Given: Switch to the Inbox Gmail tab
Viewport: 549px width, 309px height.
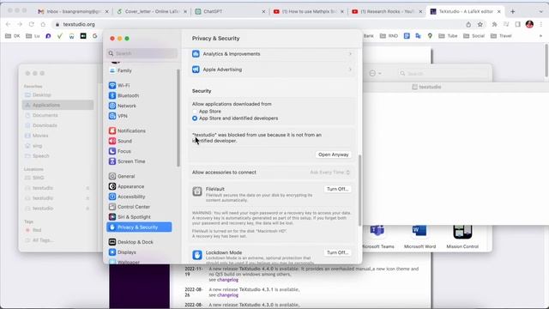Looking at the screenshot, I should click(x=73, y=11).
